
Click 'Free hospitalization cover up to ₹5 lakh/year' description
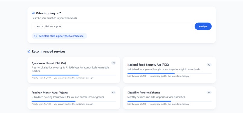[70, 69]
